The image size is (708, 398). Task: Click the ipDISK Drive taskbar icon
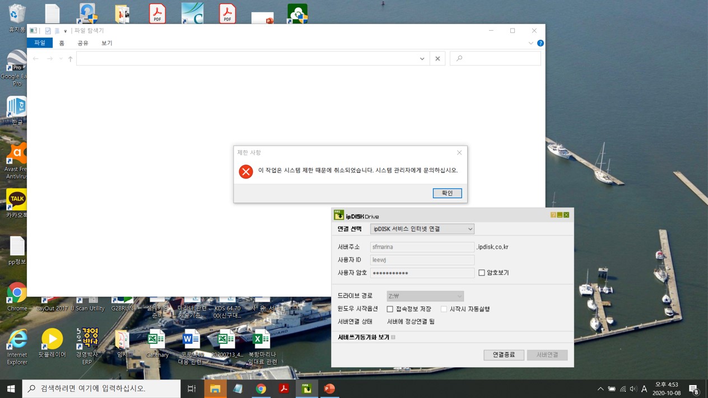(x=307, y=388)
